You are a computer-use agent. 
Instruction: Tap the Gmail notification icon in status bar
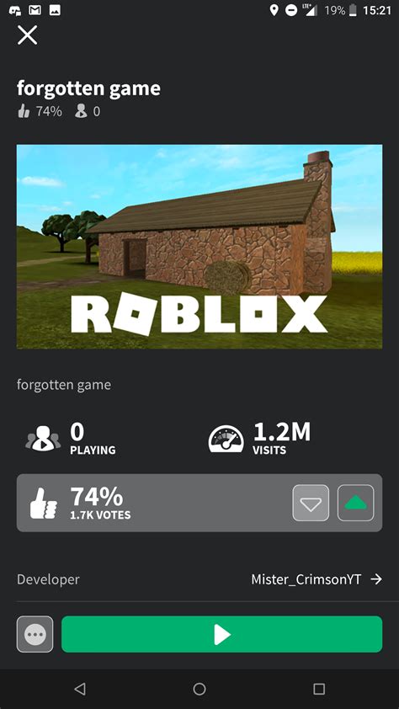pos(35,10)
